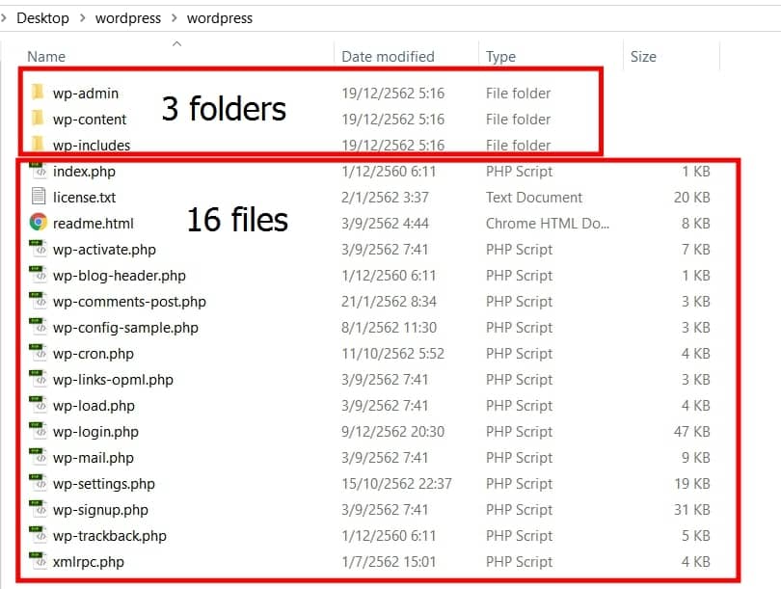Click the wp-trackback.php file icon
The image size is (781, 589).
tap(38, 534)
